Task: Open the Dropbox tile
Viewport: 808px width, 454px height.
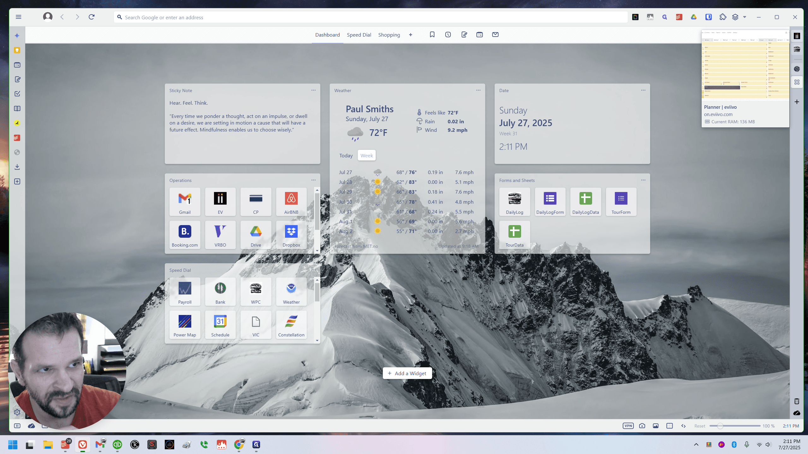Action: coord(291,235)
